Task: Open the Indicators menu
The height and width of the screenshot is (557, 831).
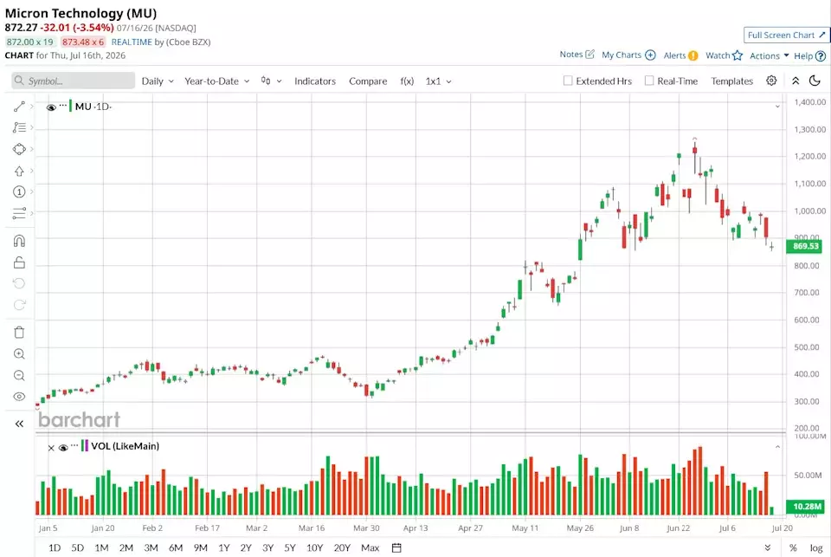Action: tap(315, 81)
